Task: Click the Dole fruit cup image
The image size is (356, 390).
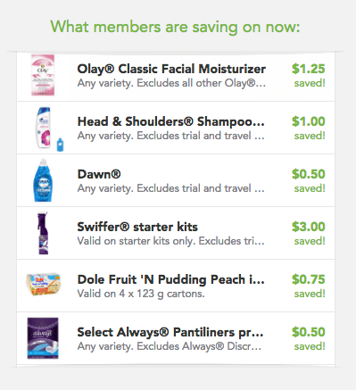Action: point(44,284)
